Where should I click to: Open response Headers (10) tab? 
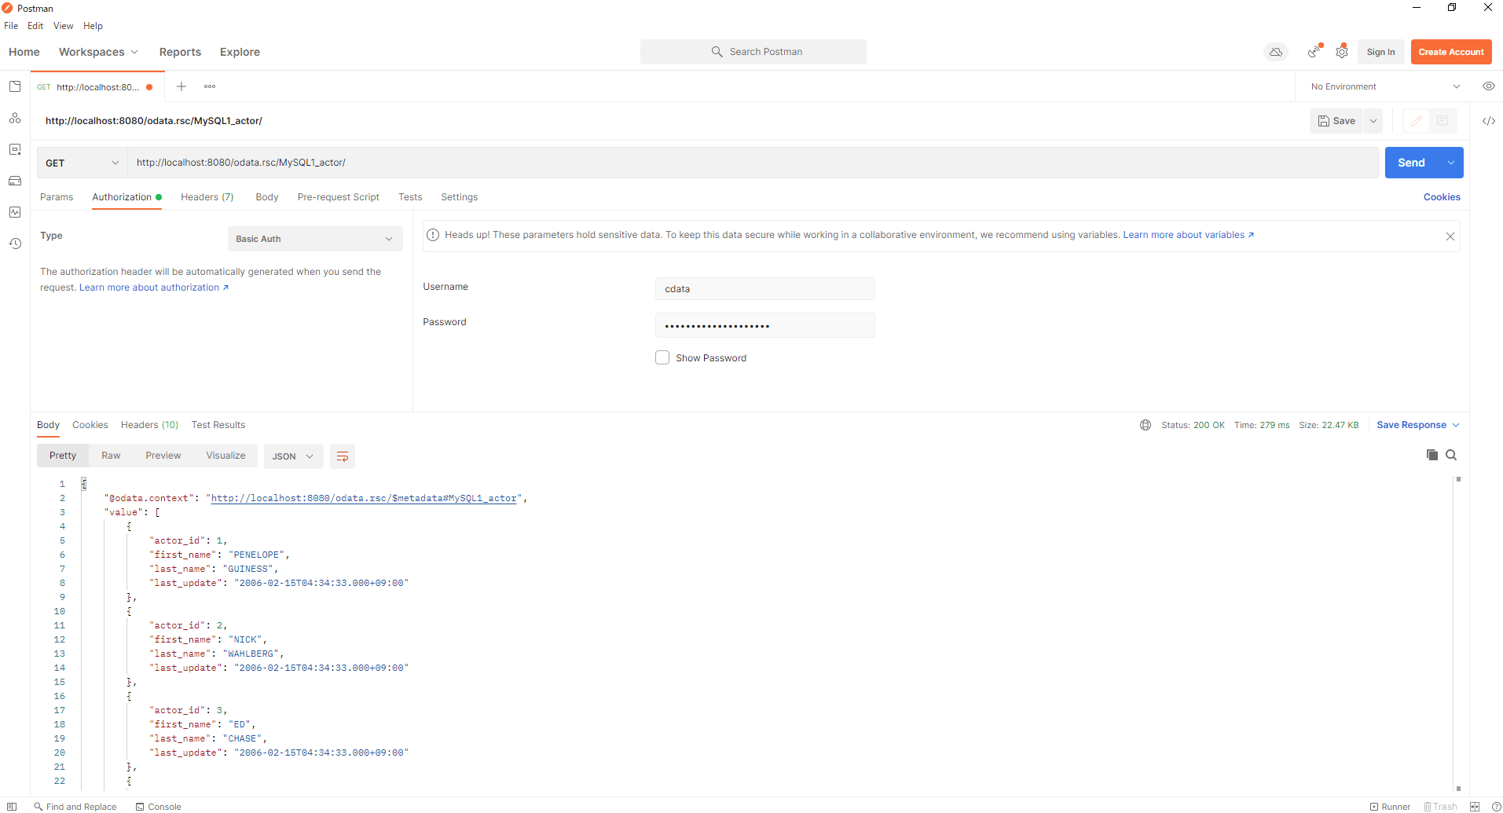pyautogui.click(x=149, y=425)
